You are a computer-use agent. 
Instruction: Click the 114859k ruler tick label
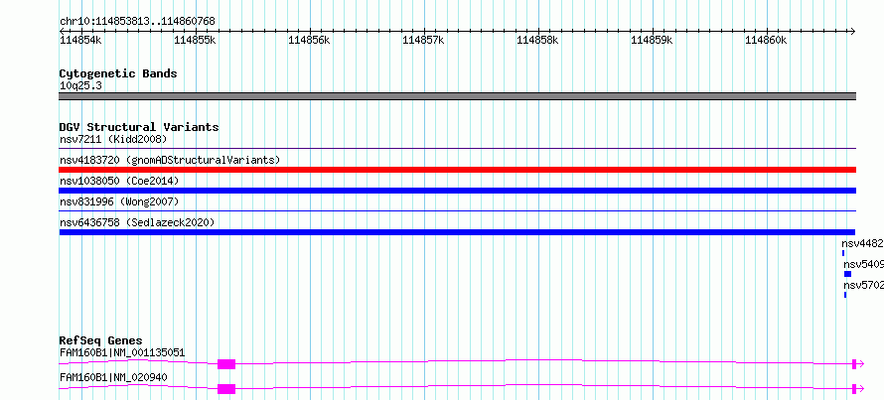click(652, 40)
